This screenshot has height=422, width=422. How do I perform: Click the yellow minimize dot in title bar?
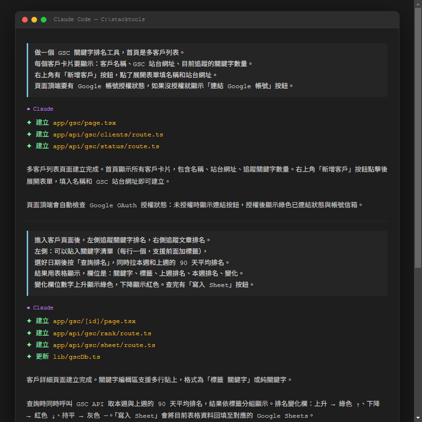34,20
